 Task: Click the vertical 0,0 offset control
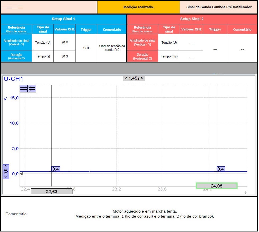coord(6,171)
